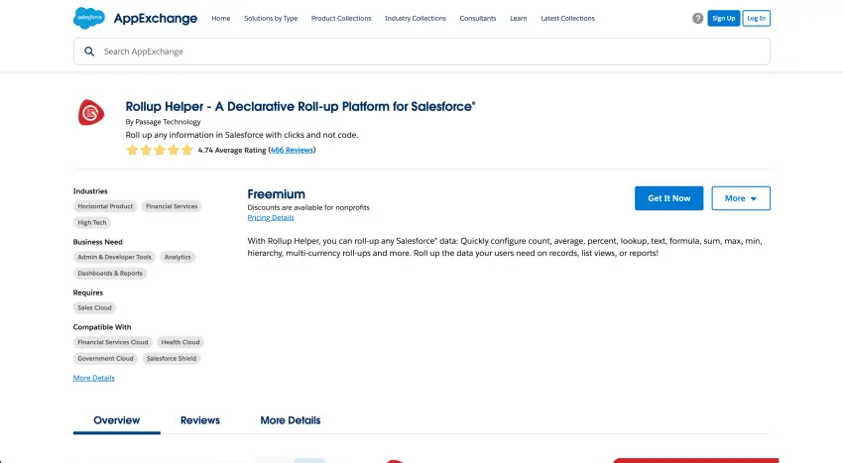Click the Rollup Helper app logo

point(92,114)
